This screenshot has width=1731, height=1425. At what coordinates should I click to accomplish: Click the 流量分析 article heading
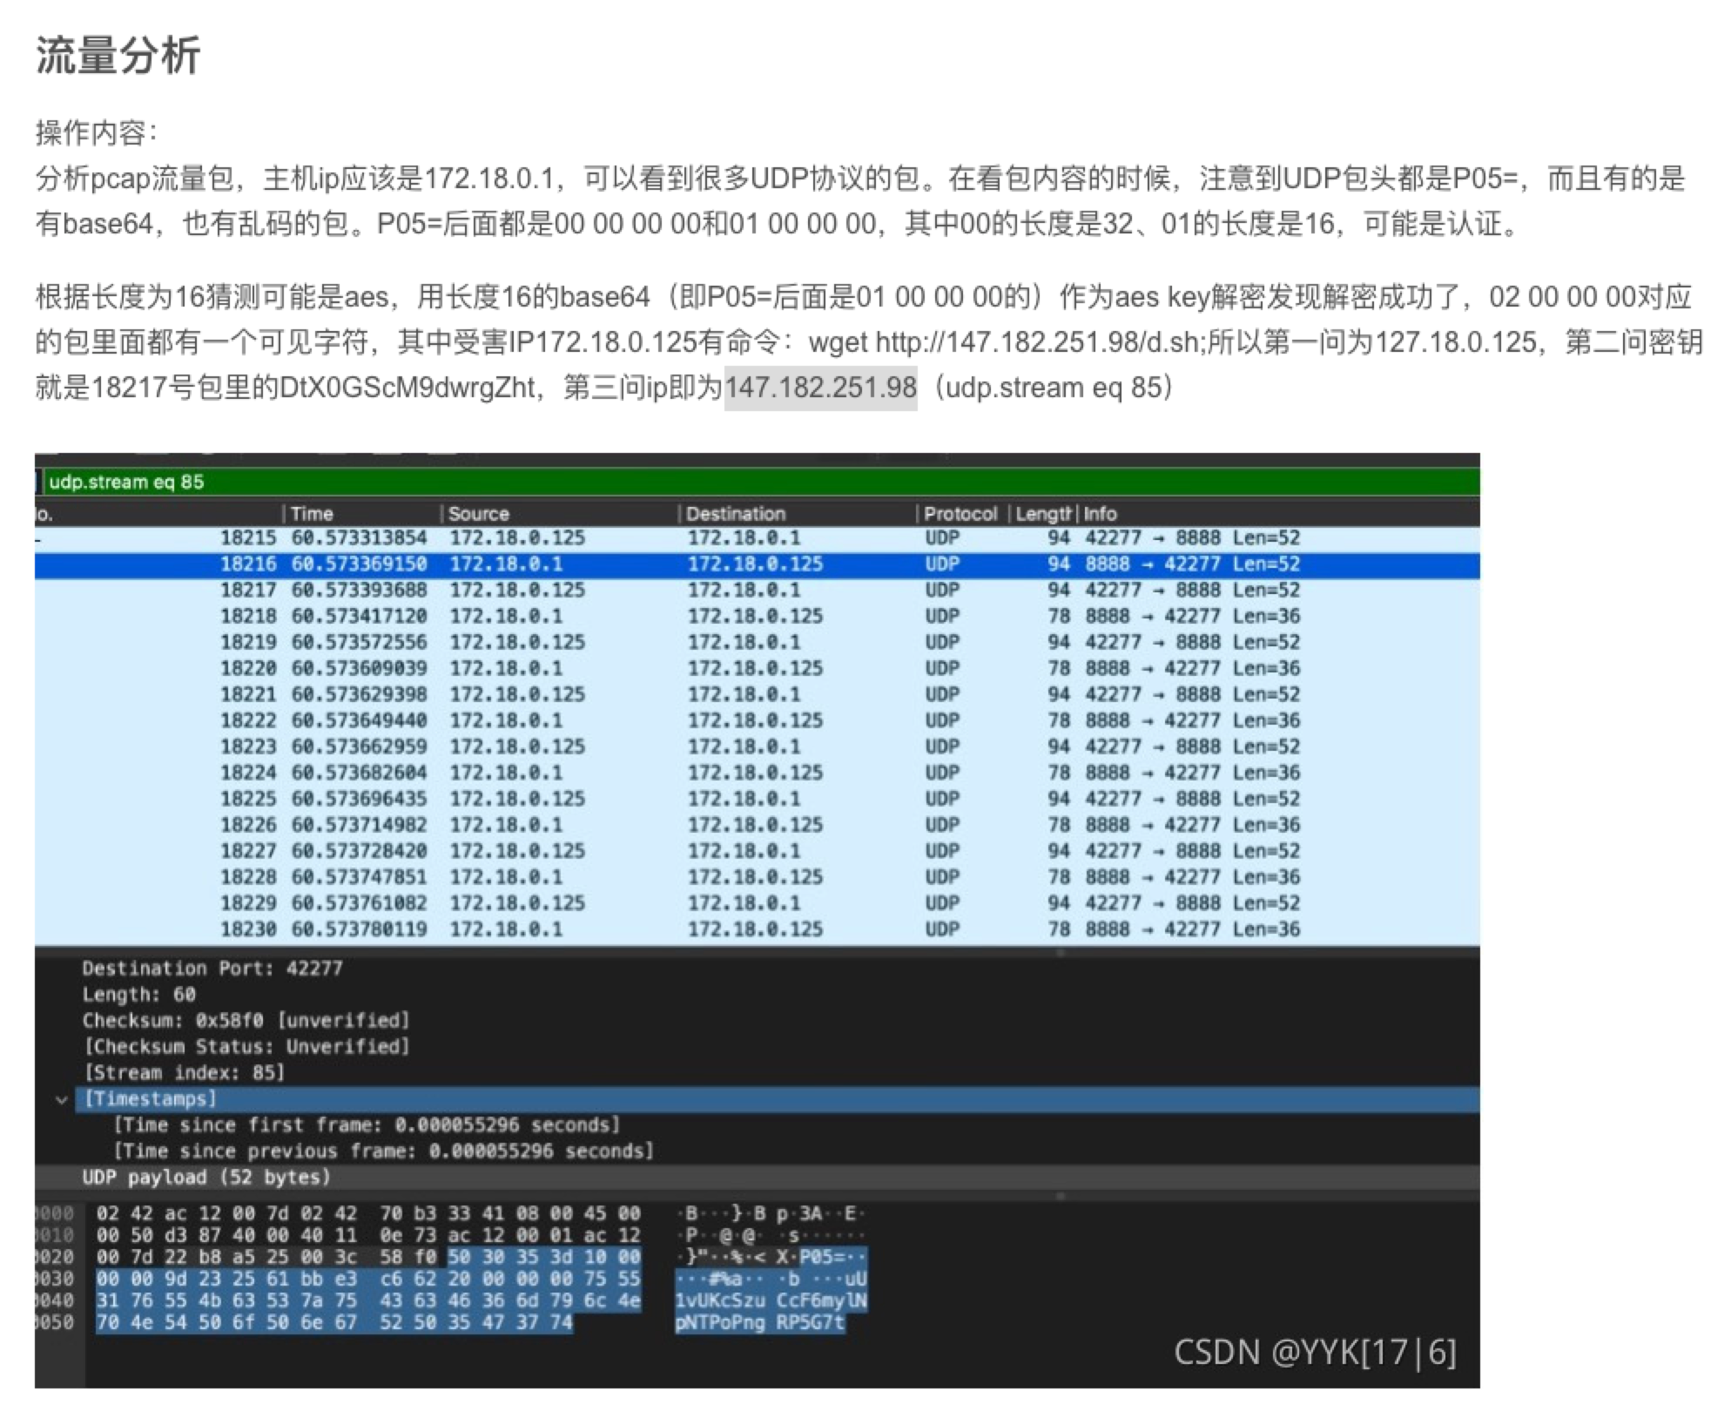(x=118, y=56)
